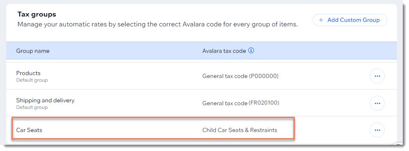Open more actions for Products group

(377, 76)
